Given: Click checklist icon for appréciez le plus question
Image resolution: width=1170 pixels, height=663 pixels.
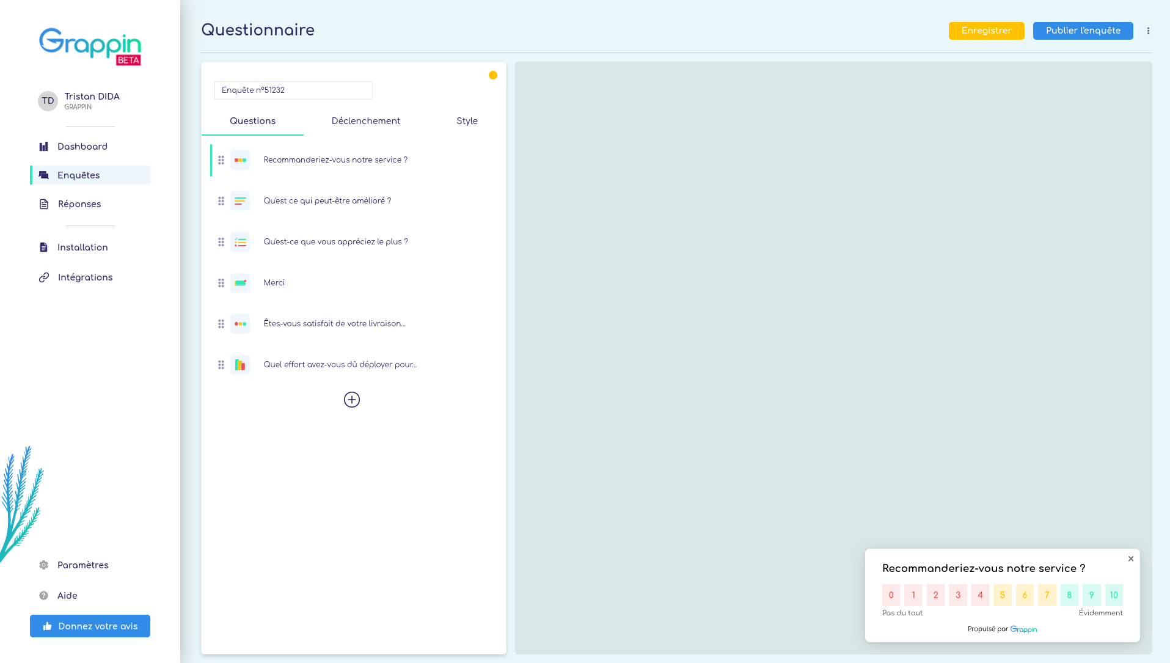Looking at the screenshot, I should point(240,242).
